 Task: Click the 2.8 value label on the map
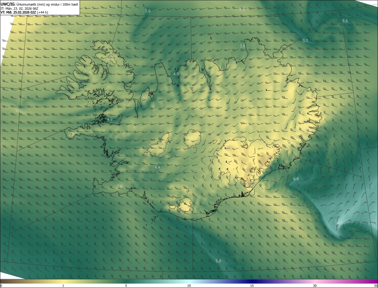[242, 9]
